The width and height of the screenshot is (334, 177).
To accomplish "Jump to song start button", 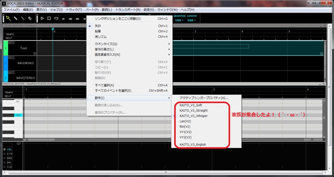I will coord(63,19).
